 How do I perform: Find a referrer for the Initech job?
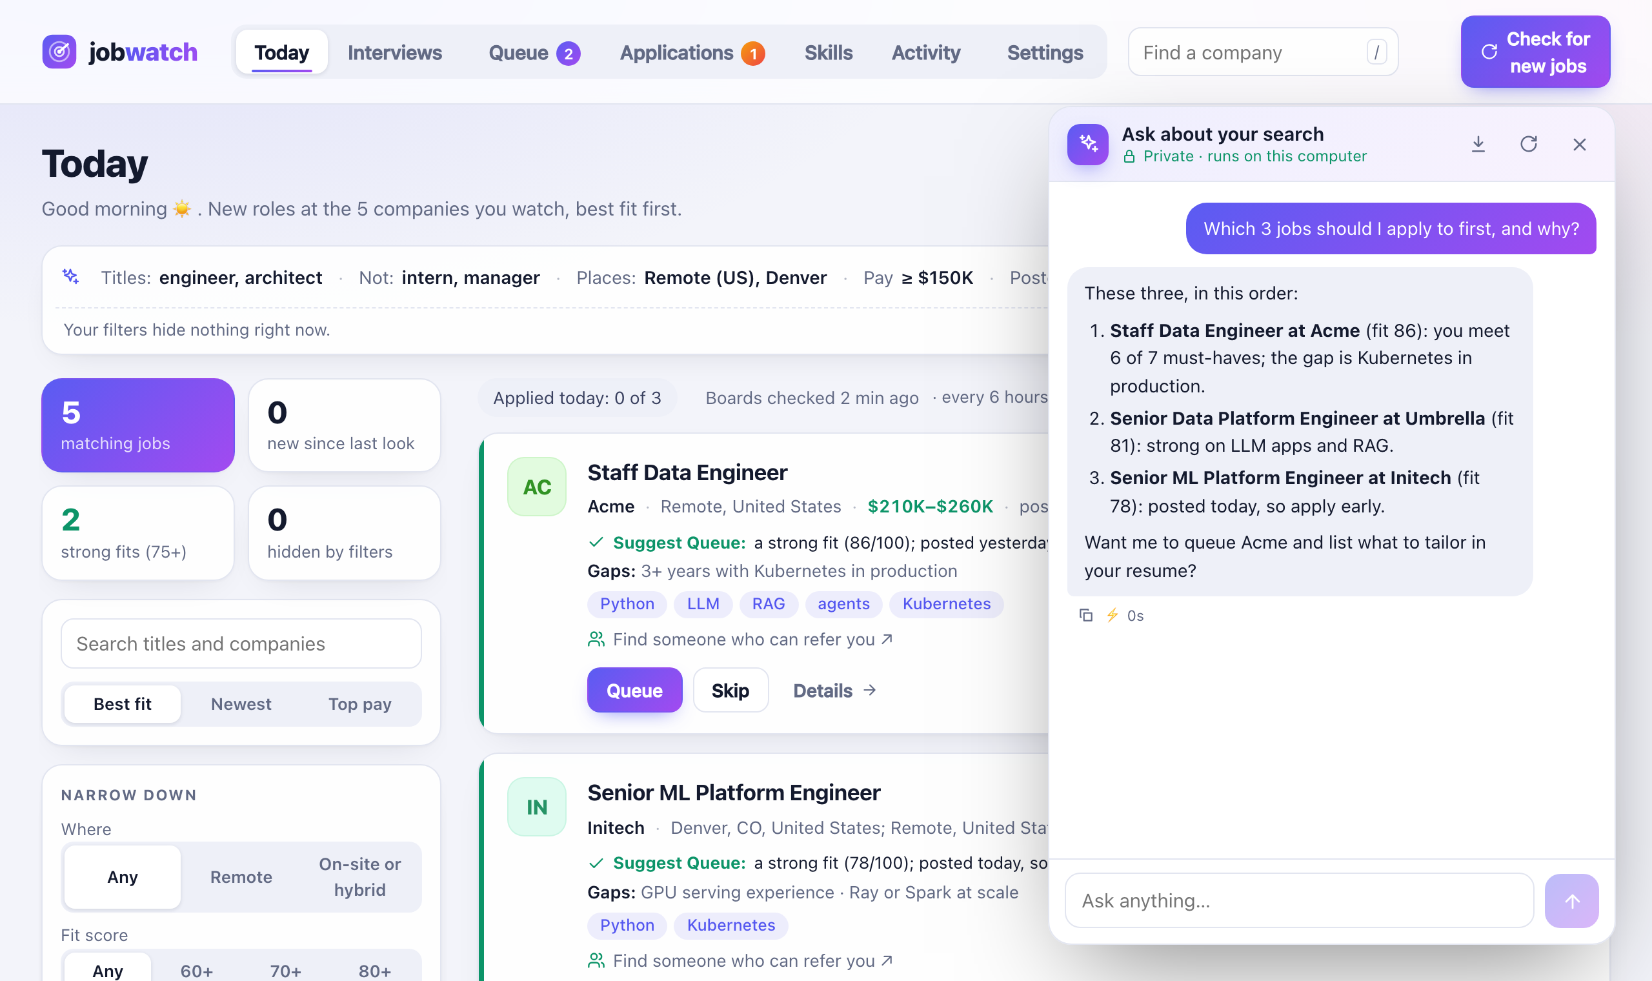[x=740, y=960]
